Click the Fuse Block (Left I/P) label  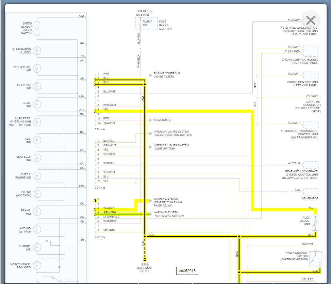tap(165, 25)
